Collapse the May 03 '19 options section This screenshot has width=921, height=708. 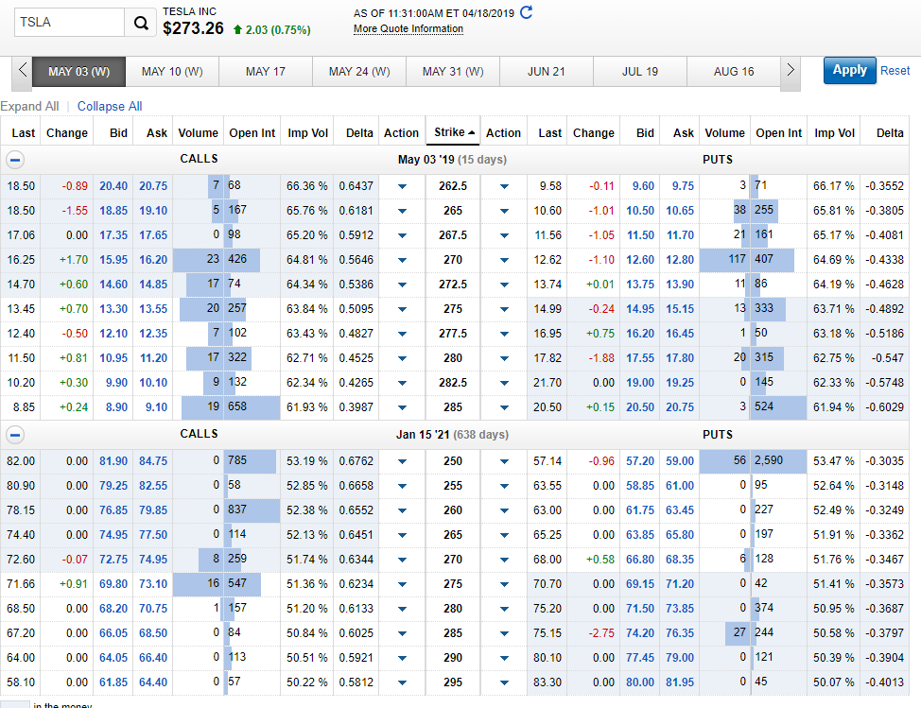click(x=17, y=160)
